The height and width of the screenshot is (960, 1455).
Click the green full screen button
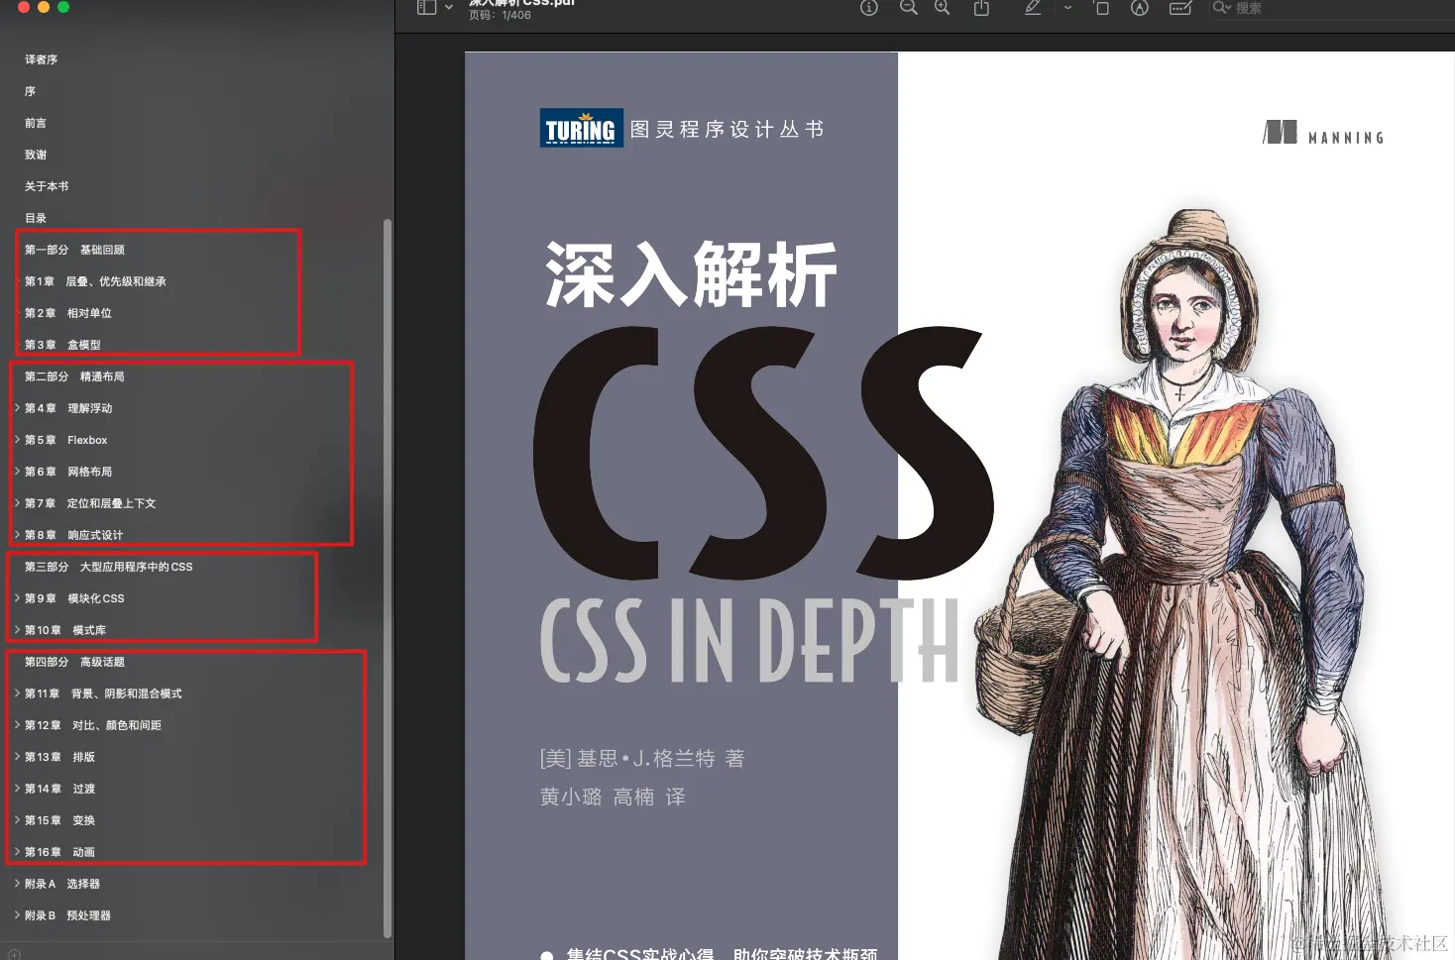(63, 6)
